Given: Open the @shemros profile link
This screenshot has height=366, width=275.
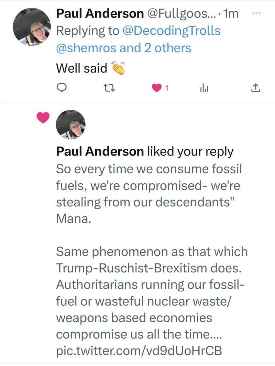Looking at the screenshot, I should point(86,48).
